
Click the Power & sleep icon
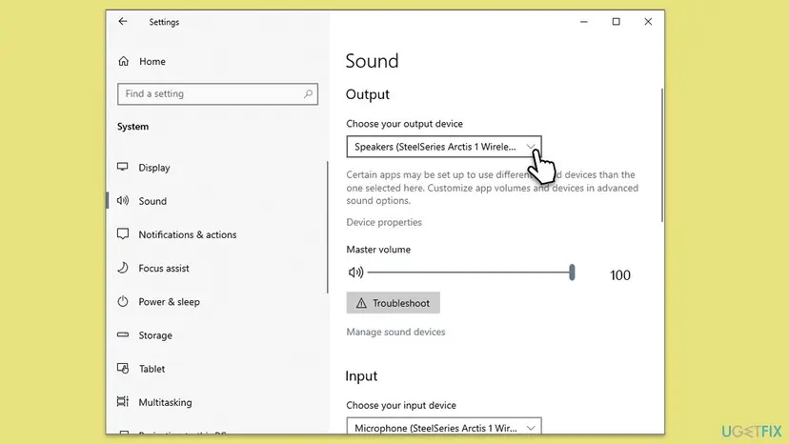pyautogui.click(x=122, y=301)
